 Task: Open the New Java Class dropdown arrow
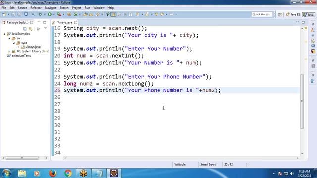(x=80, y=14)
